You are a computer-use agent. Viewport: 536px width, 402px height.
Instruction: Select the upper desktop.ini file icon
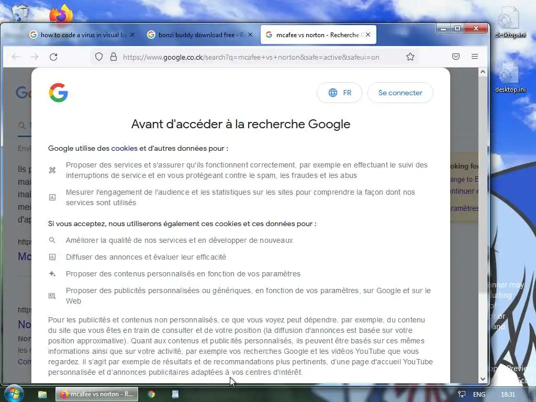[510, 22]
